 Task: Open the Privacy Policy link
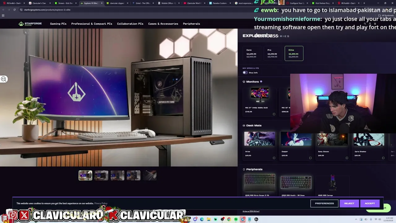(101, 203)
